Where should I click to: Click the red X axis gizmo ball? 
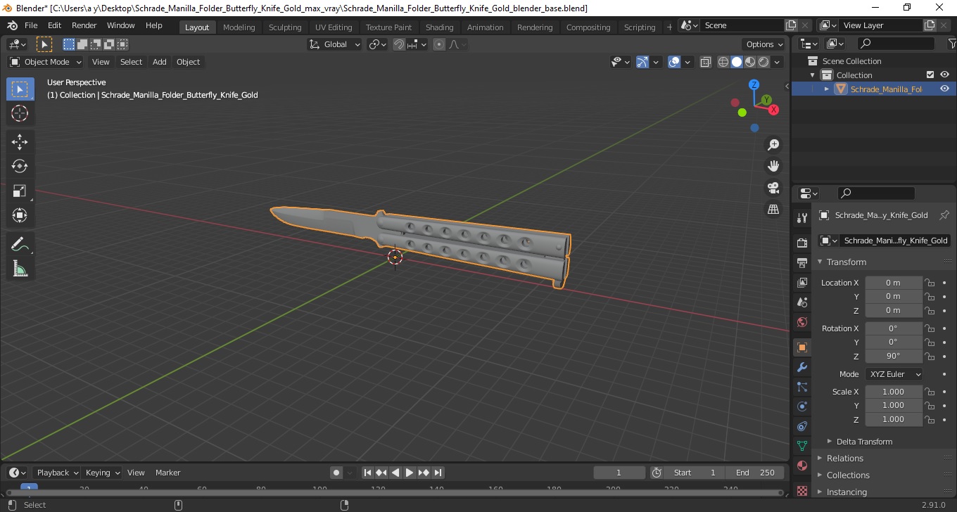[x=774, y=110]
